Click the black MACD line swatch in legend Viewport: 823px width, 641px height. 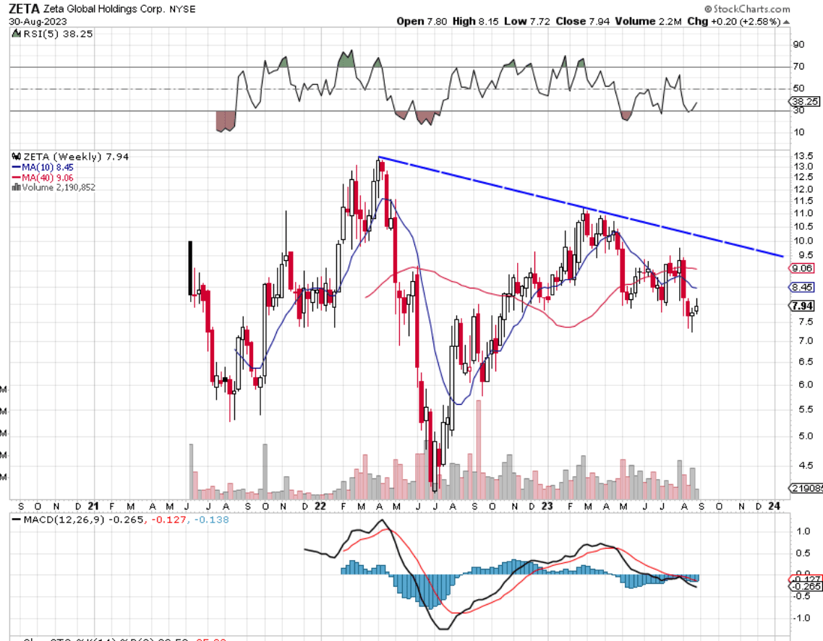(x=16, y=520)
